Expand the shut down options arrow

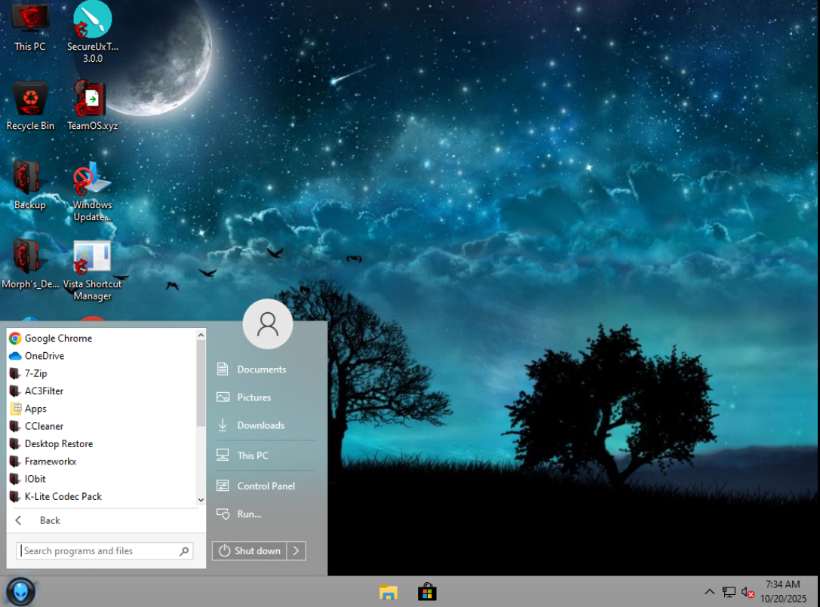pos(296,551)
